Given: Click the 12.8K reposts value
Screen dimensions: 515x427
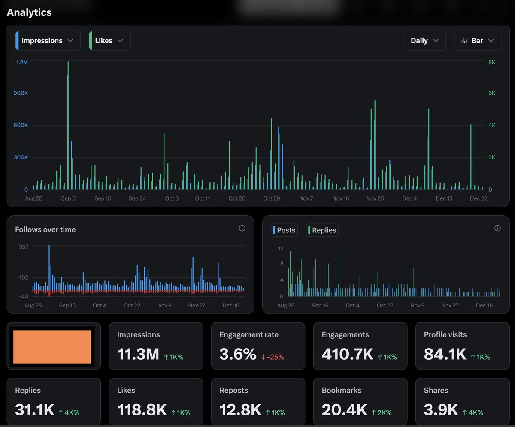Looking at the screenshot, I should (x=240, y=410).
